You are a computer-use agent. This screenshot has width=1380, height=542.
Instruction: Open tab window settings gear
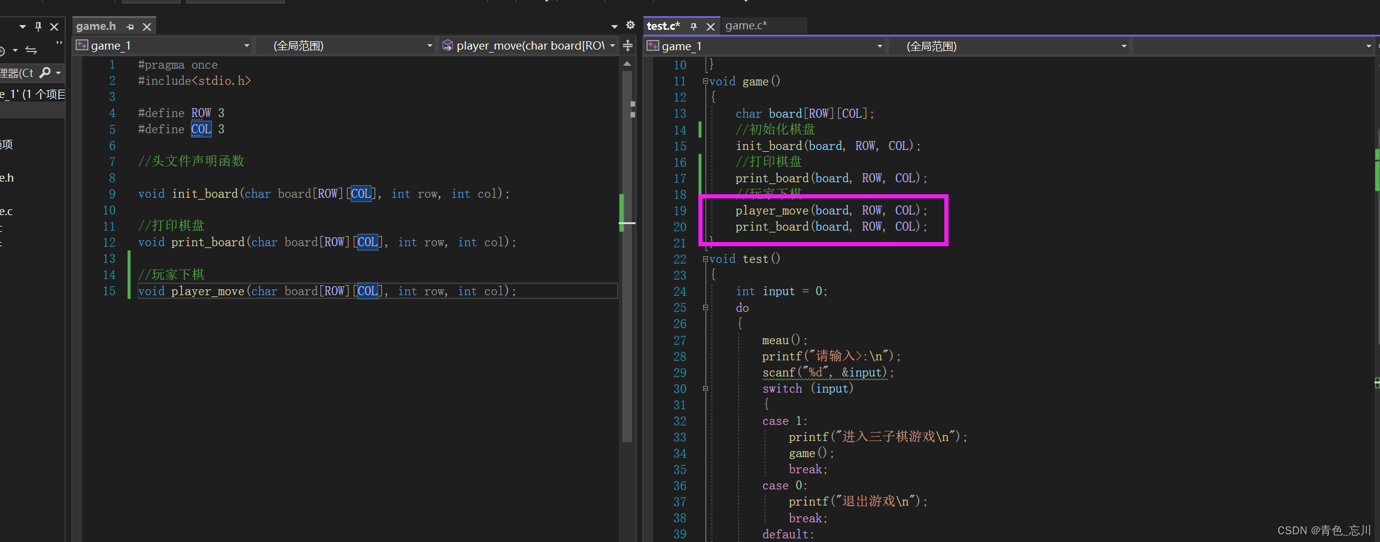[x=630, y=25]
